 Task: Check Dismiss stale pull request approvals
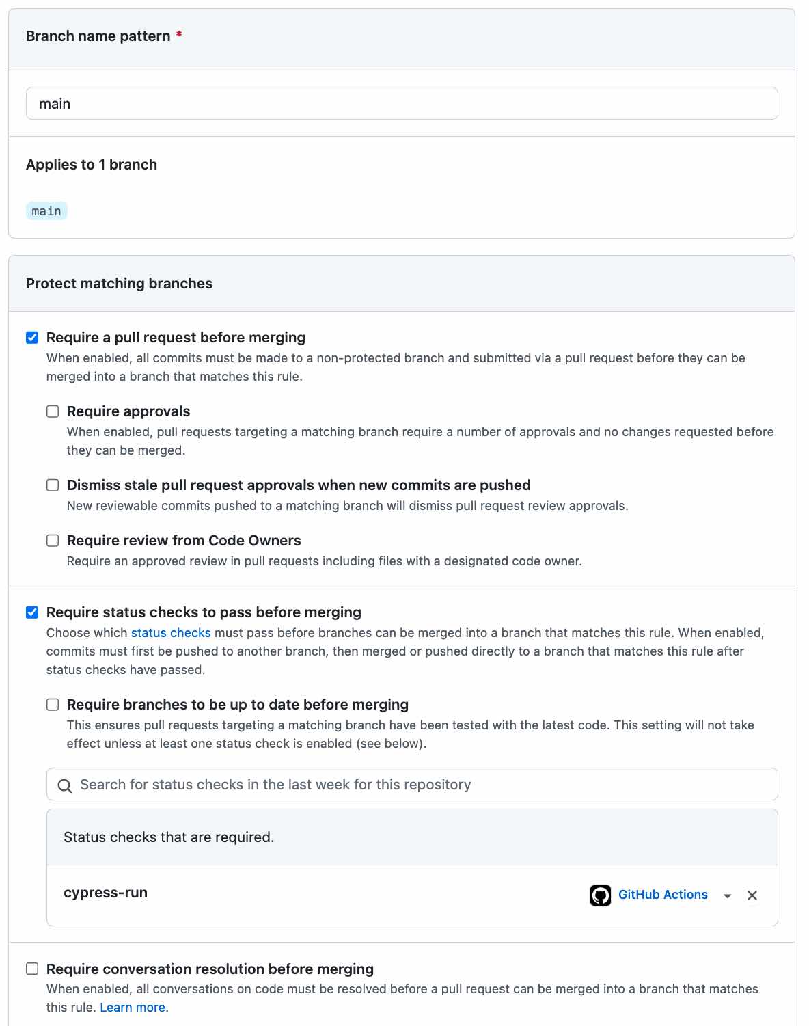pyautogui.click(x=53, y=485)
